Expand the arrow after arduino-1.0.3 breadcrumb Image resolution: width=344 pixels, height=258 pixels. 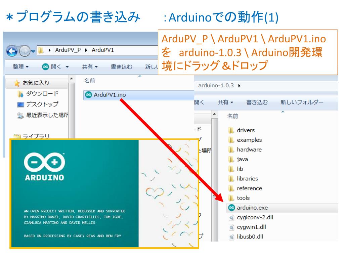click(x=239, y=86)
